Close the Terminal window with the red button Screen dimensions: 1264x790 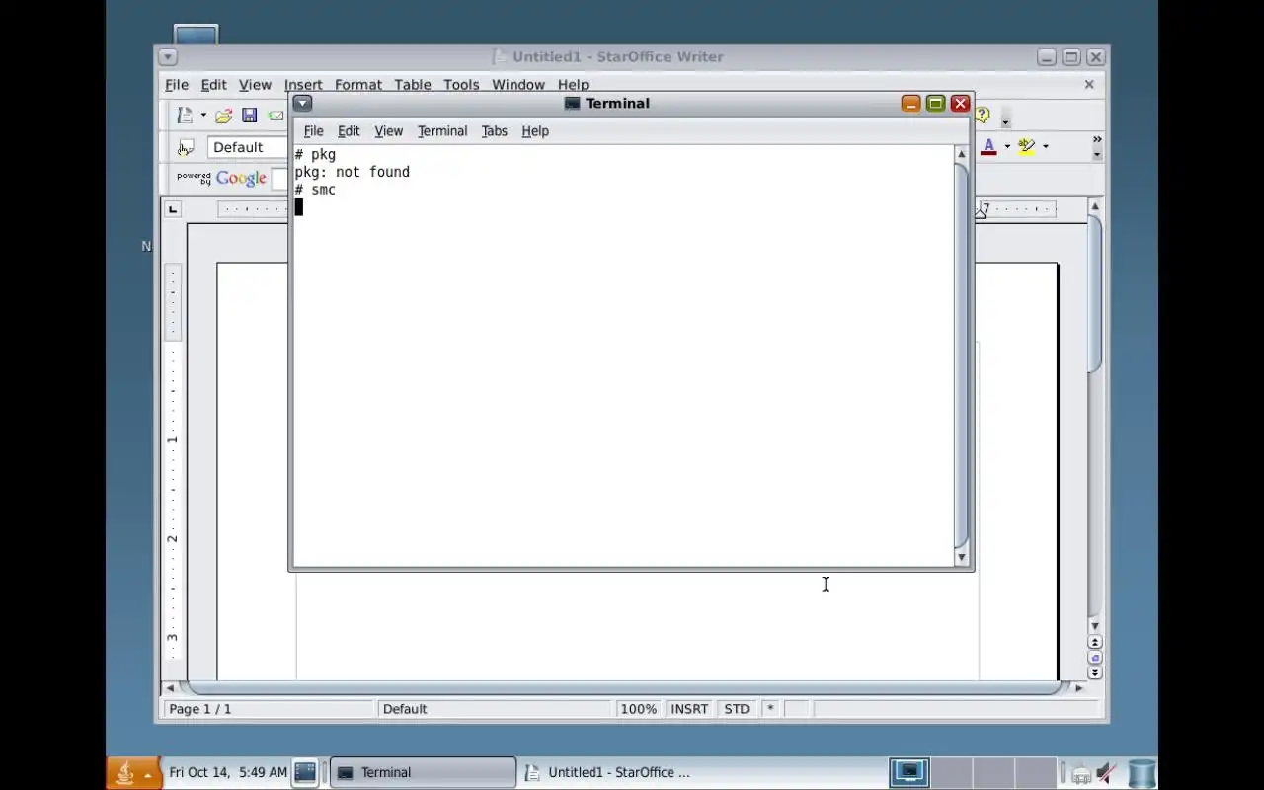[960, 103]
